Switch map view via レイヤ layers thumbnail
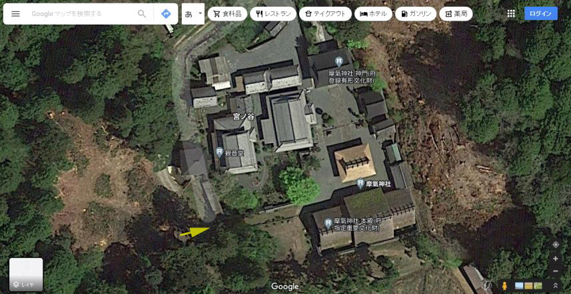Viewport: 571px width, 294px height. click(x=26, y=275)
